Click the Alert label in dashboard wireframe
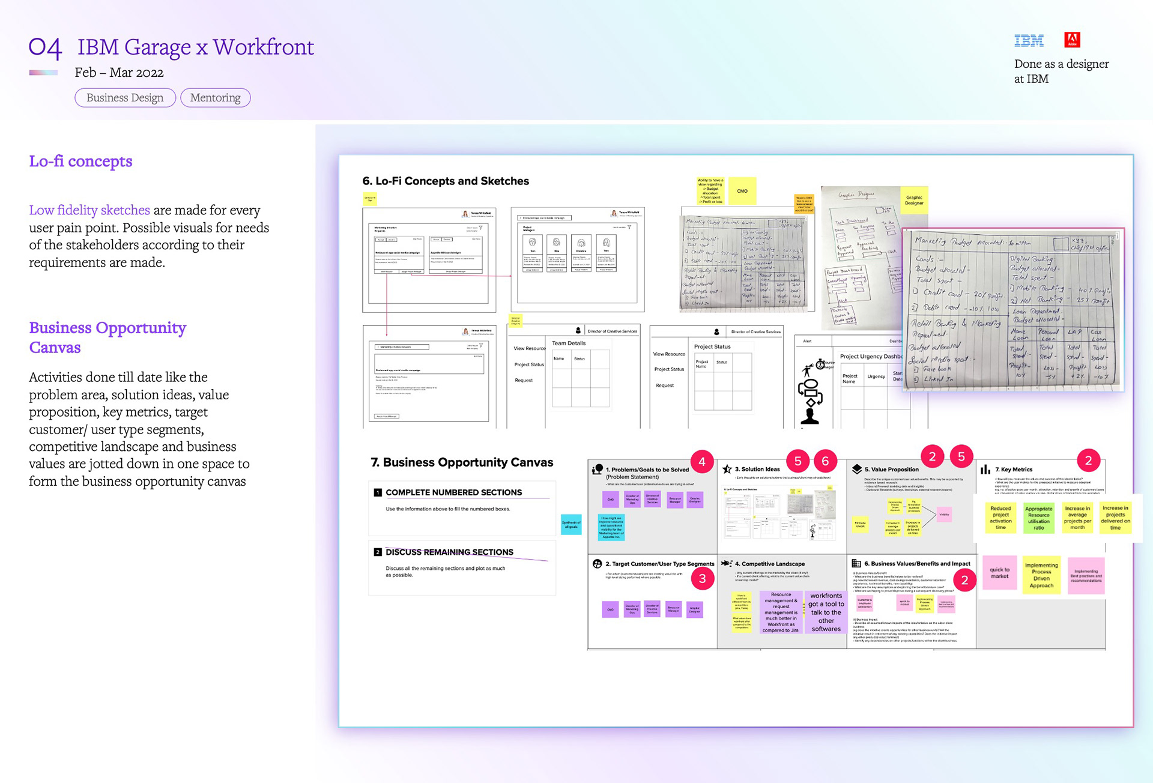This screenshot has height=783, width=1153. pyautogui.click(x=807, y=341)
